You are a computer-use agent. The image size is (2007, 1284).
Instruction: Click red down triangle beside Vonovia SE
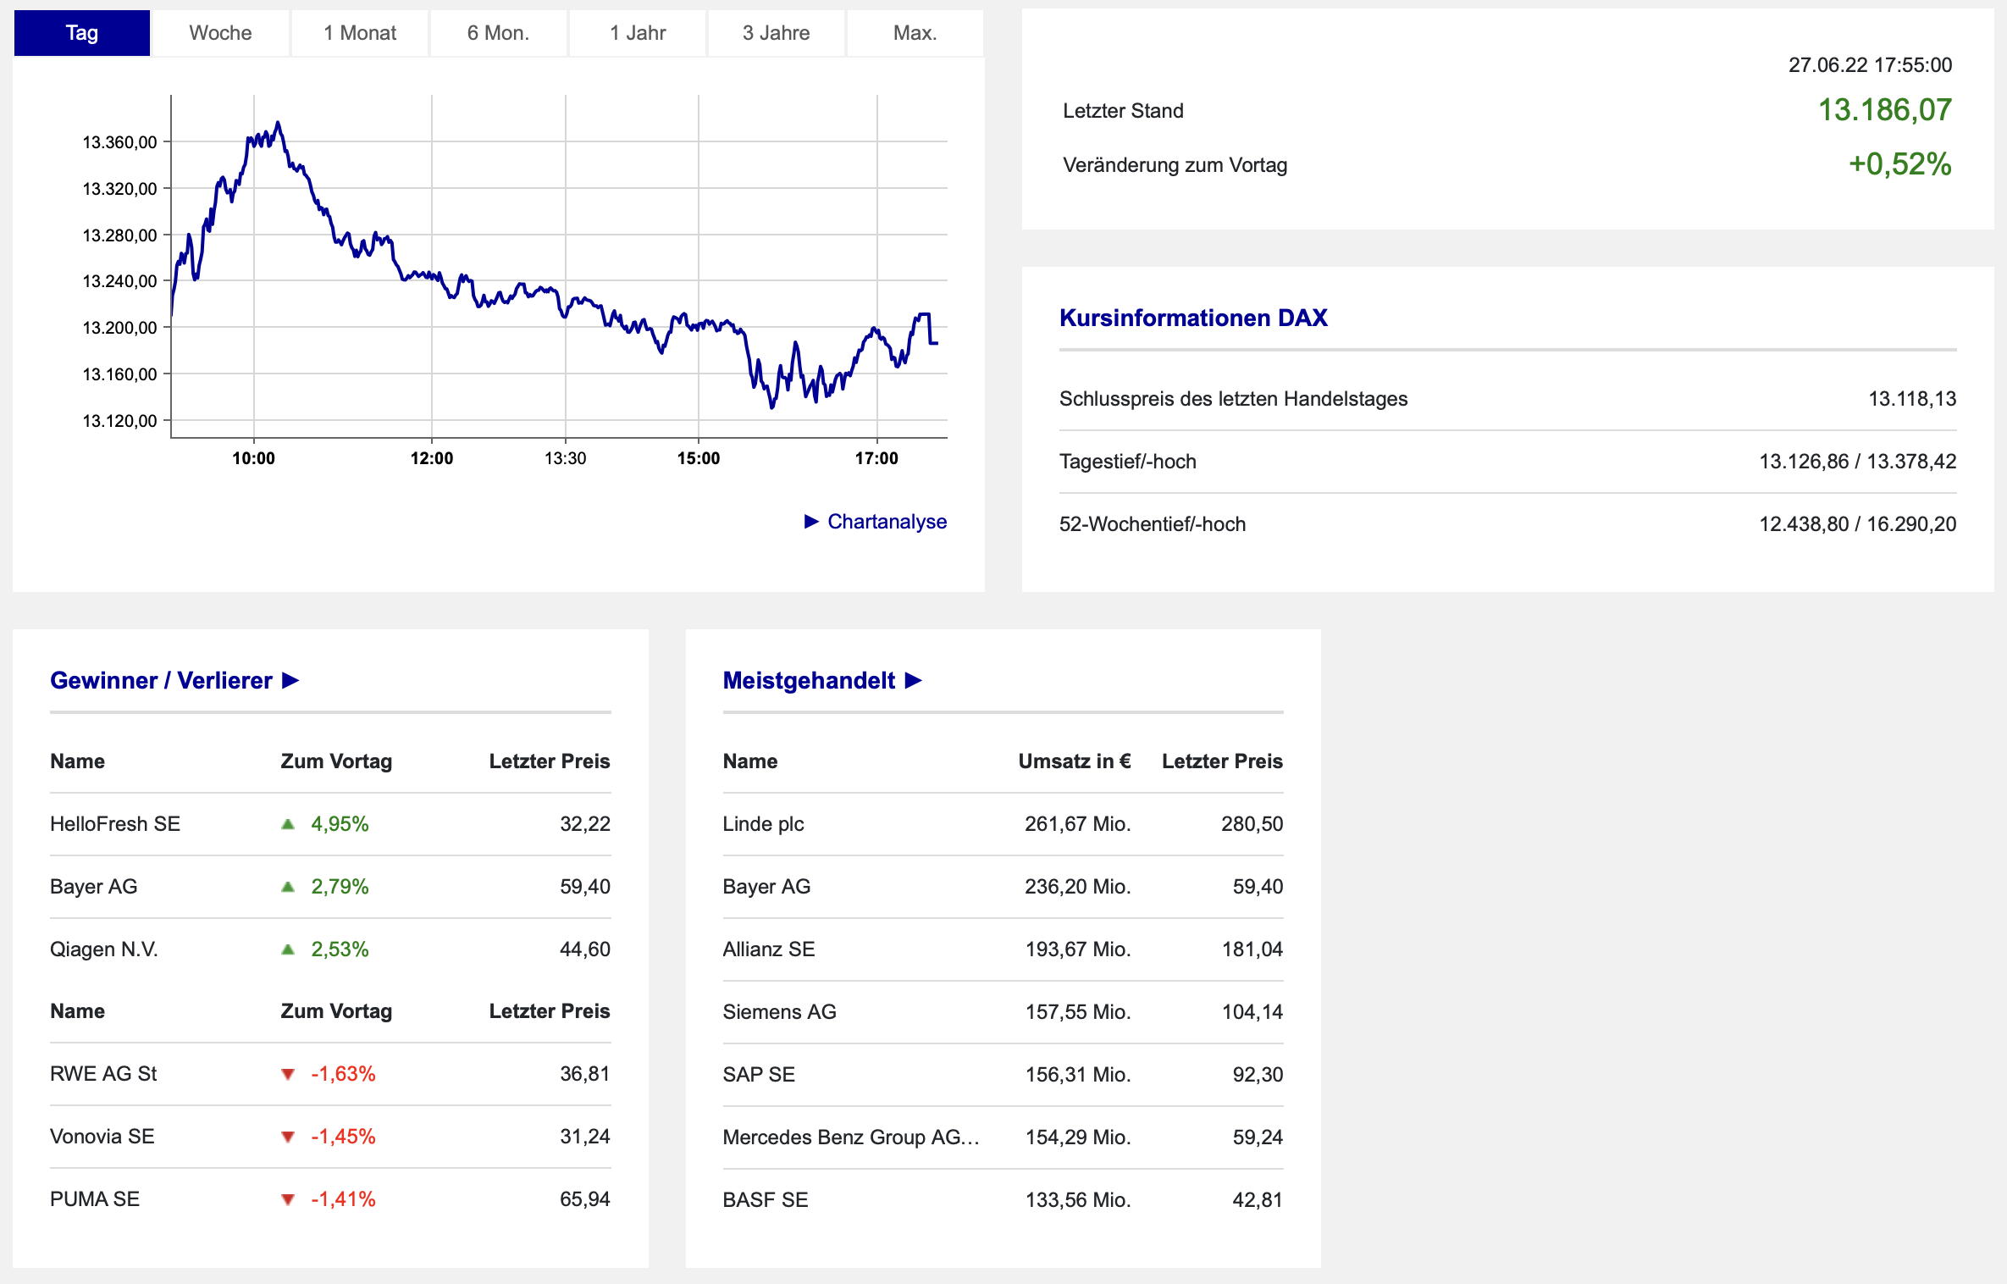(288, 1137)
